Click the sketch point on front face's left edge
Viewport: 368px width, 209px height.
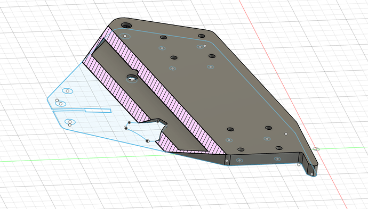tap(227, 161)
